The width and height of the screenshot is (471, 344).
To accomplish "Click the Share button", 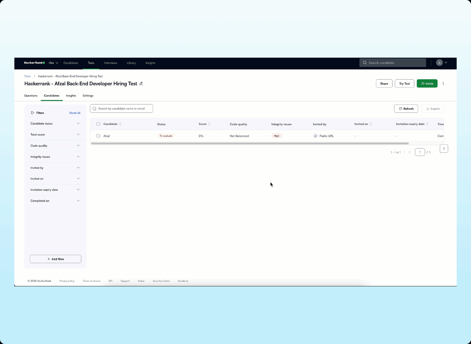I will (x=384, y=83).
